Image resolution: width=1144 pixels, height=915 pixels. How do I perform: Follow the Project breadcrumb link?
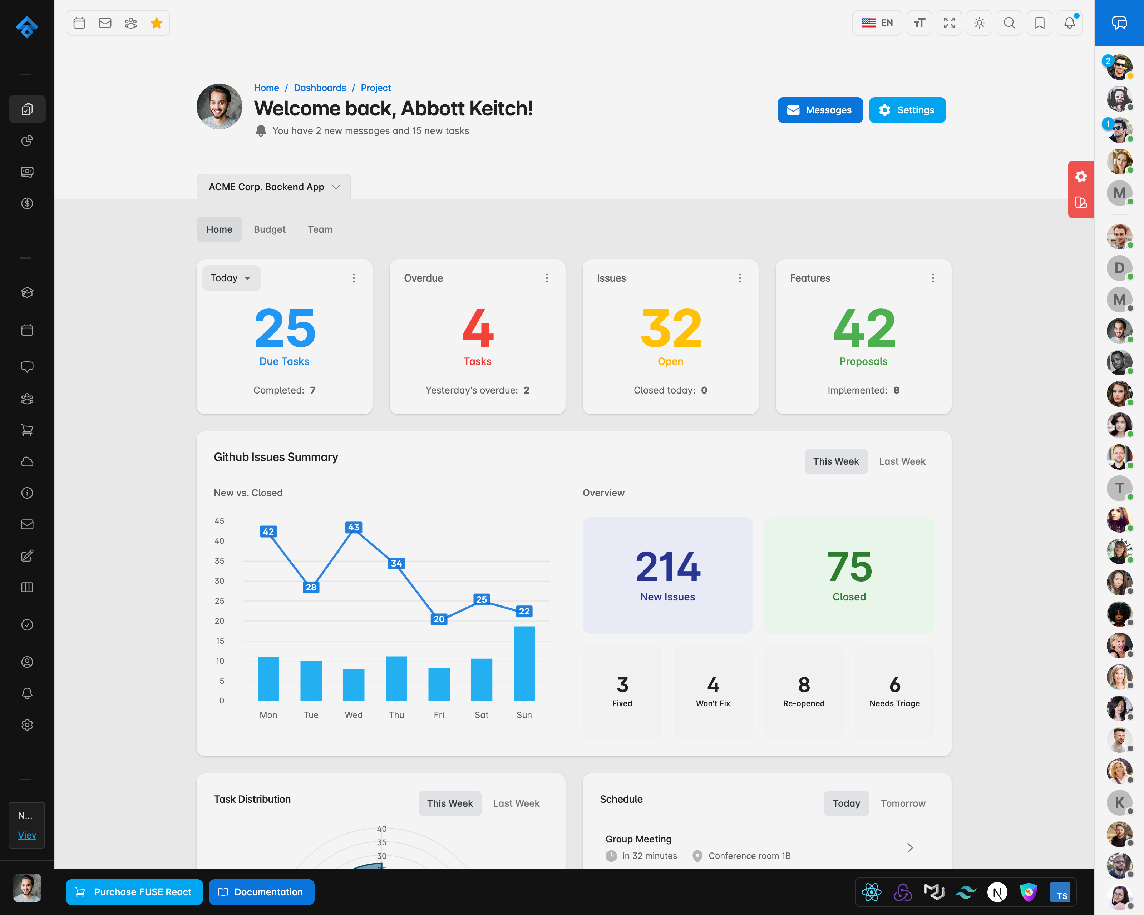(375, 88)
